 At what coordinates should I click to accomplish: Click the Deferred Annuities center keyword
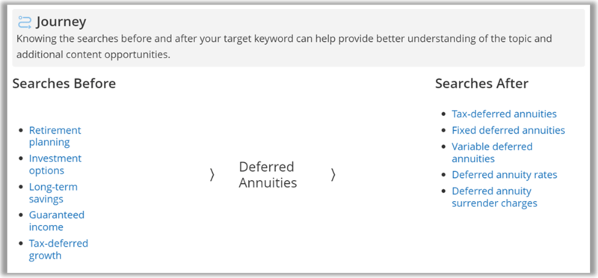coord(268,175)
